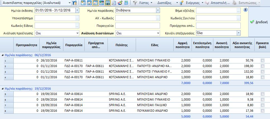270x119 pixels.
Task: Open Βήμα εξέλιξης lookup ellipsis button
Action: coord(238,11)
